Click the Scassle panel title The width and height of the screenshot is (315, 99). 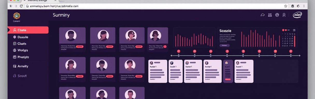click(x=225, y=31)
